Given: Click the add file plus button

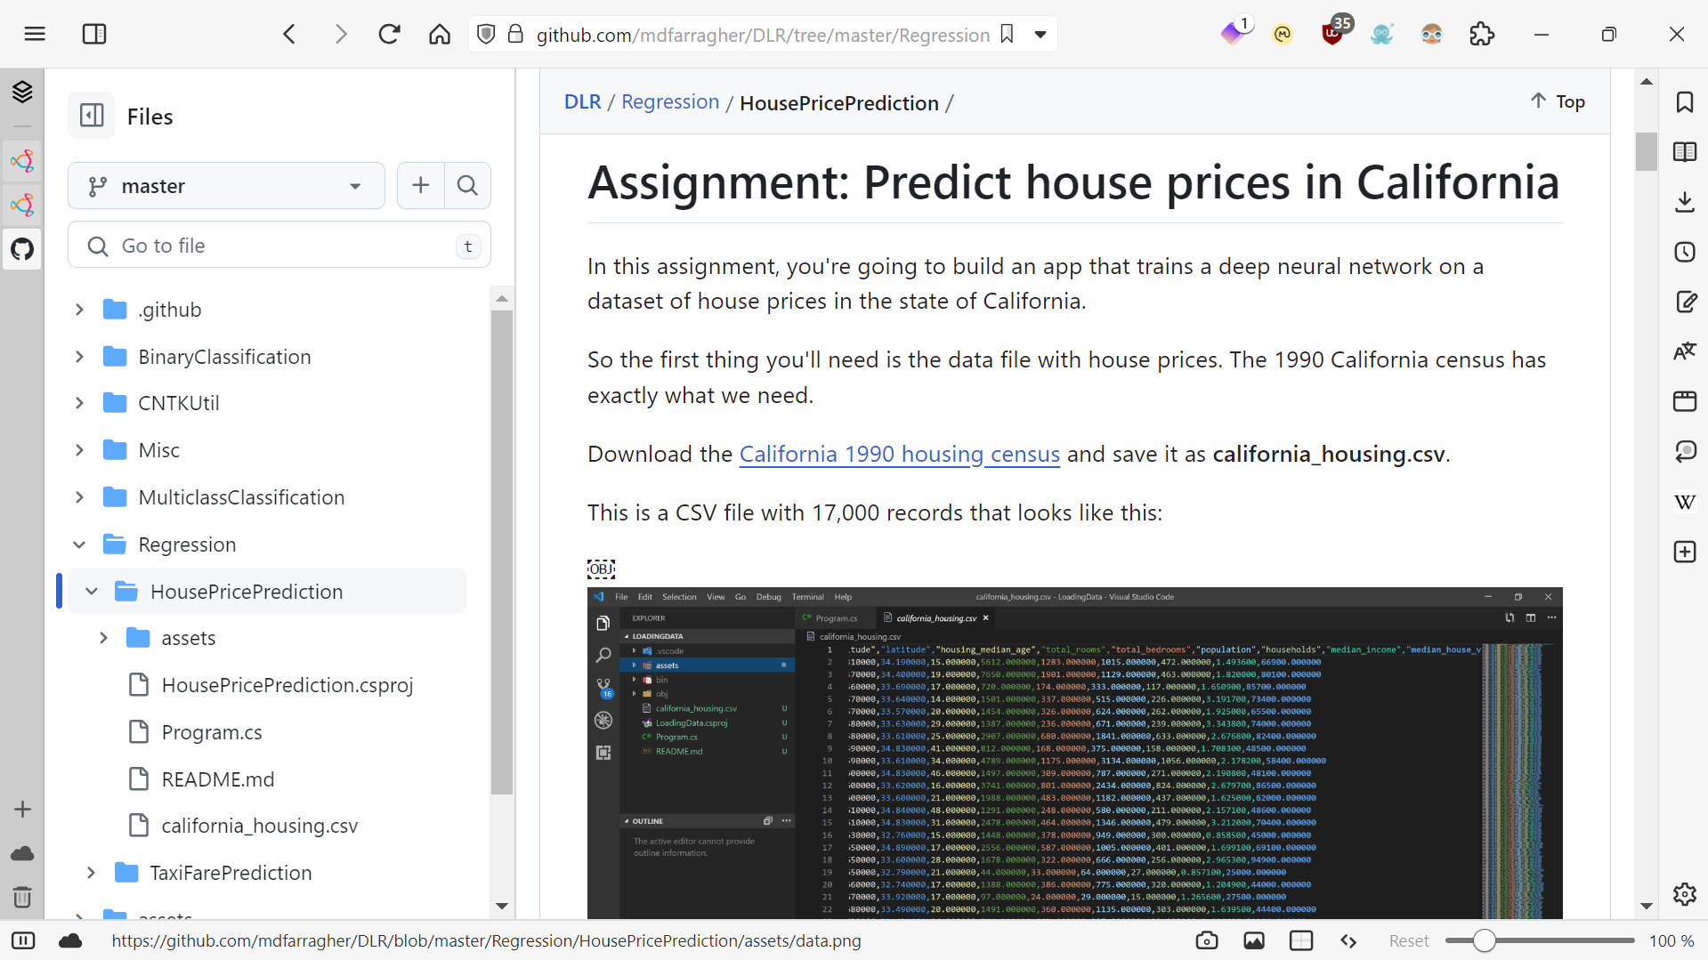Looking at the screenshot, I should point(421,185).
